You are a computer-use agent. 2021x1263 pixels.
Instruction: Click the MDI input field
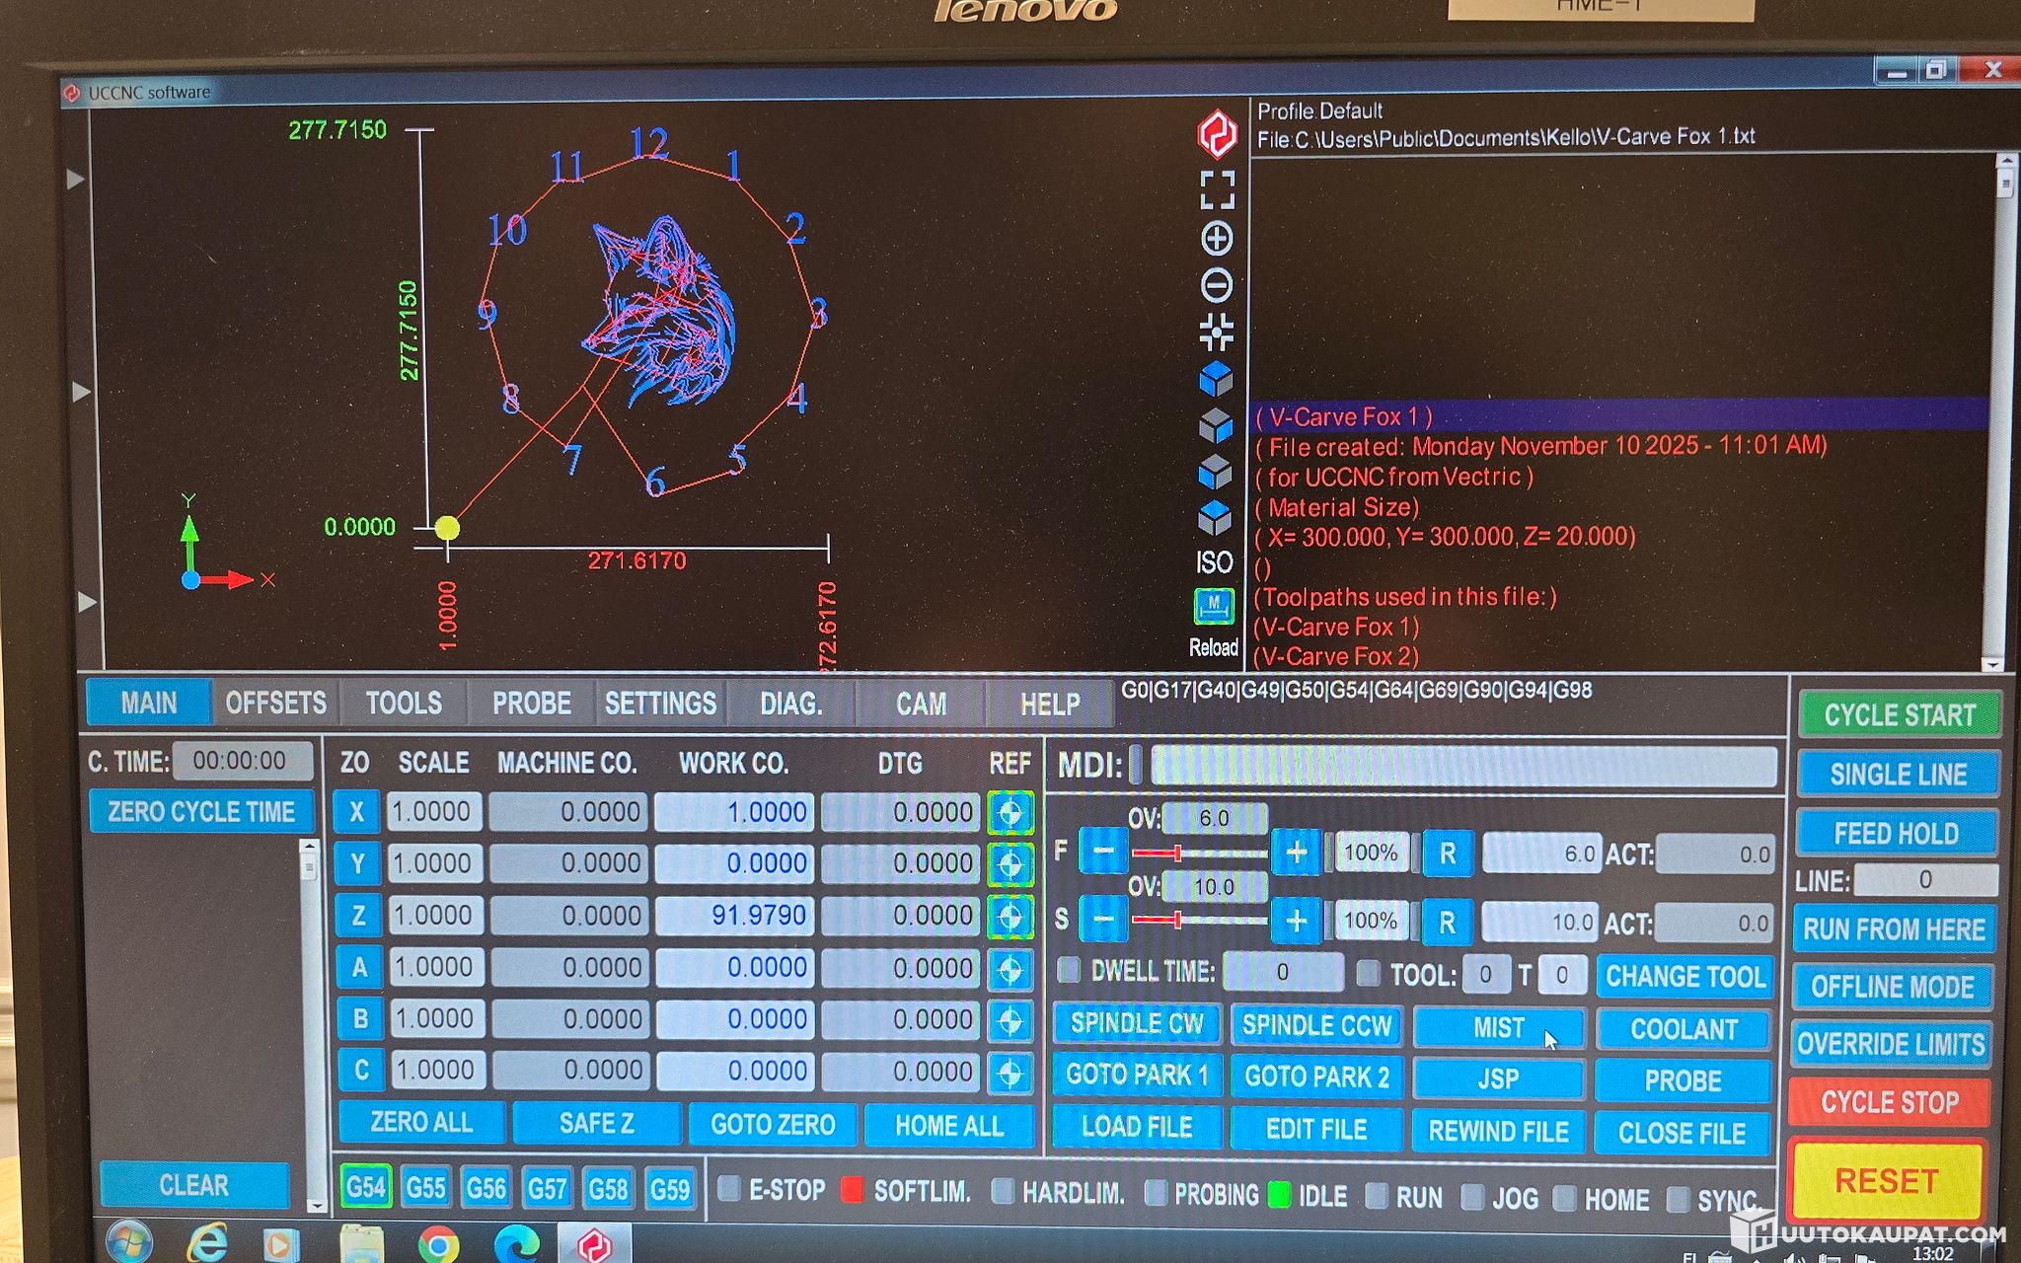point(1462,766)
